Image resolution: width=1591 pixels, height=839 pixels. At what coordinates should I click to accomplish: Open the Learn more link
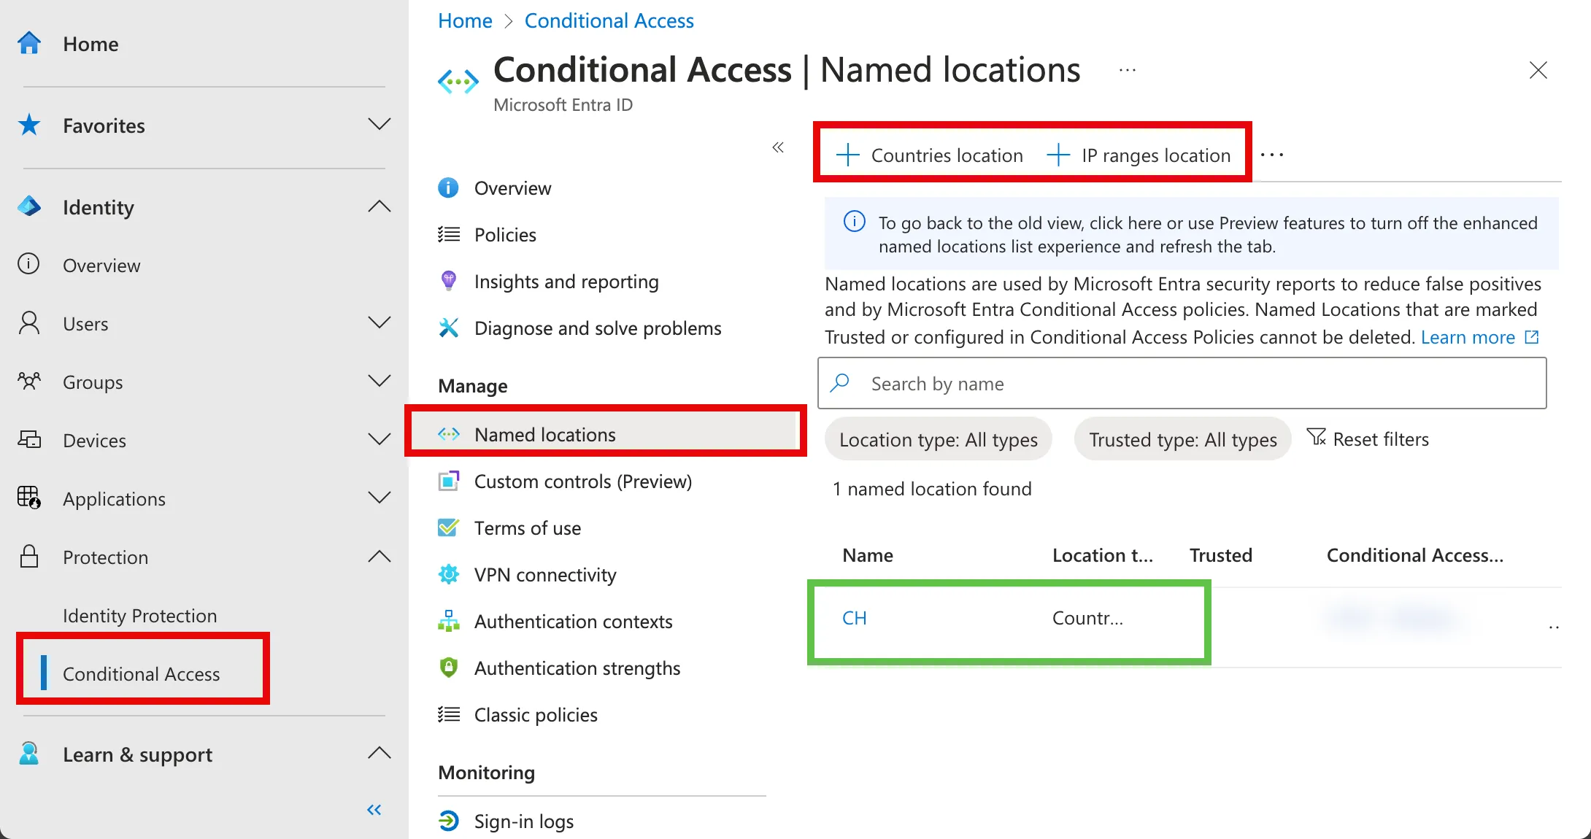[x=1468, y=336]
